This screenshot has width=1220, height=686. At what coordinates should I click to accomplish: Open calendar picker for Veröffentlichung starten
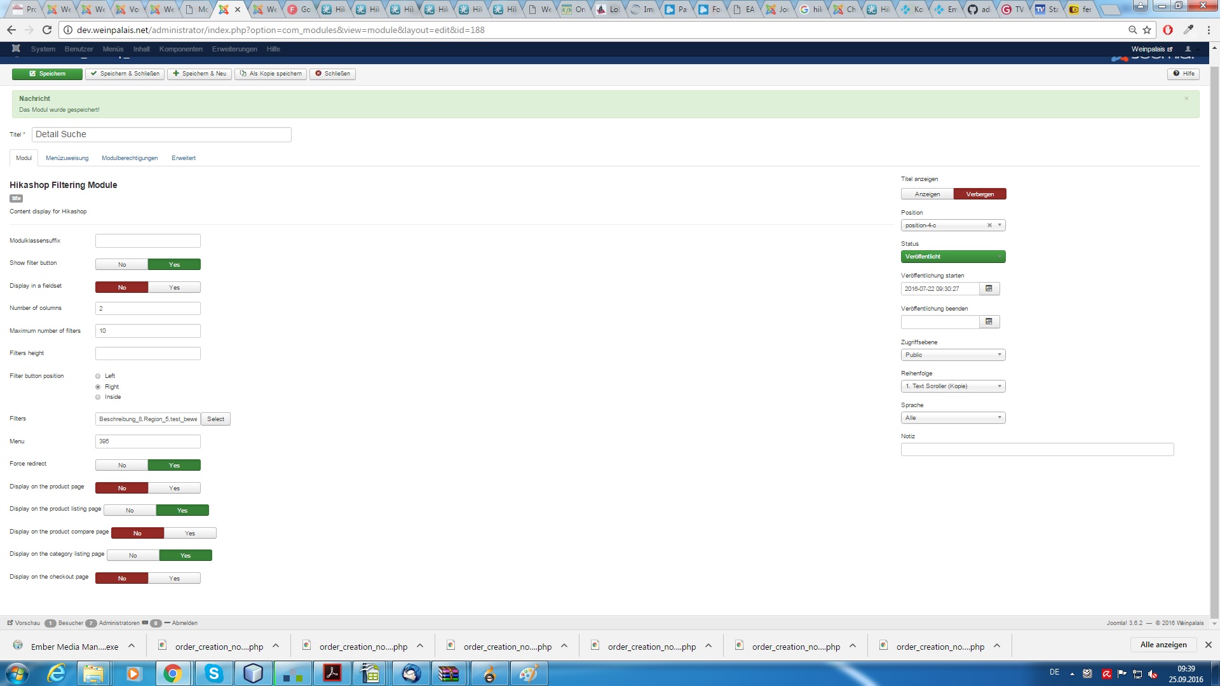click(x=989, y=289)
